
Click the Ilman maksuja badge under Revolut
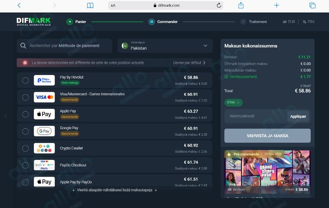click(x=70, y=83)
